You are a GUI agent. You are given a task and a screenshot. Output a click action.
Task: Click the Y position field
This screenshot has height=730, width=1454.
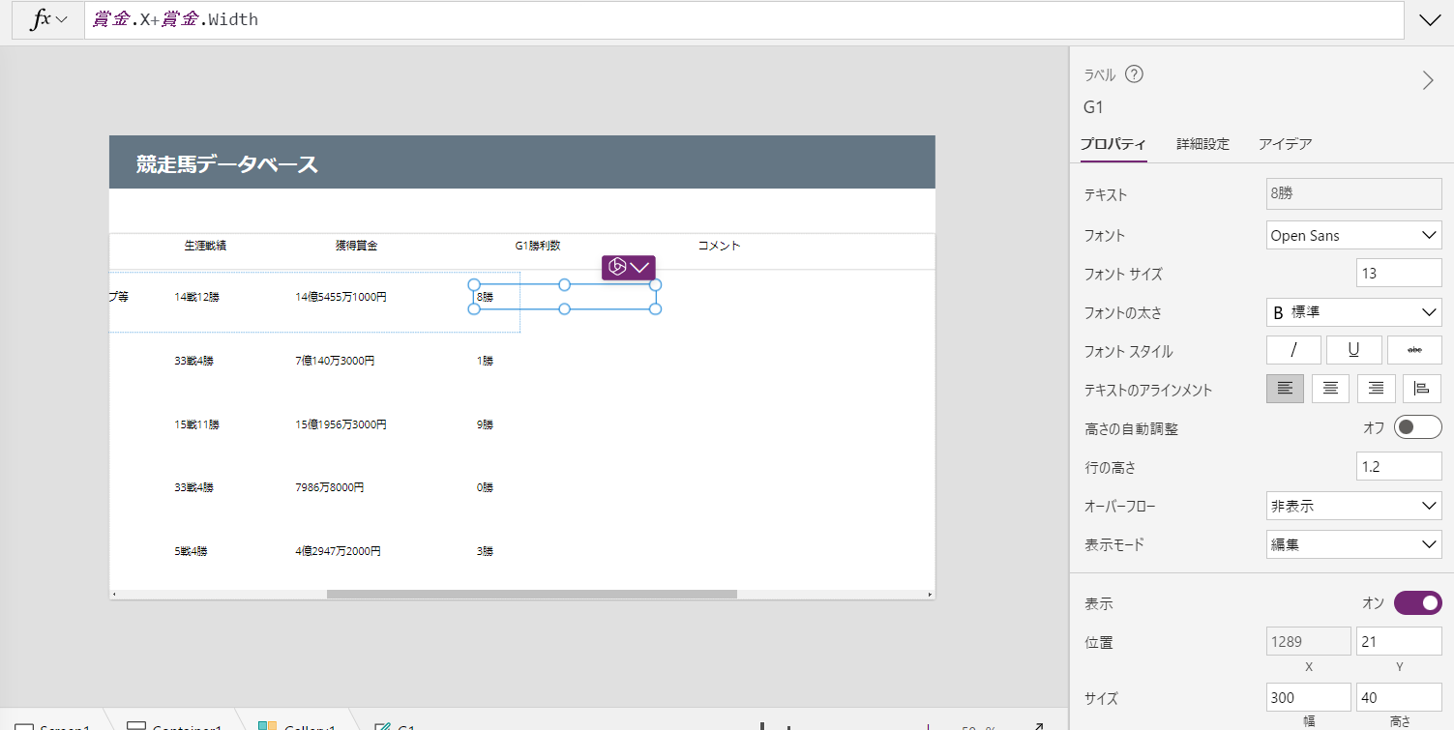(x=1399, y=641)
